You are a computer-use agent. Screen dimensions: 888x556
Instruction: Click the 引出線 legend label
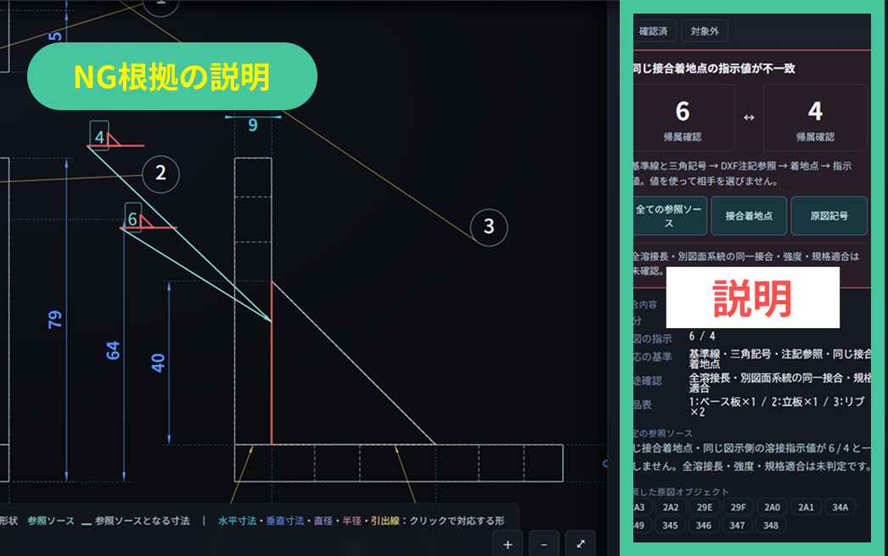pyautogui.click(x=385, y=520)
